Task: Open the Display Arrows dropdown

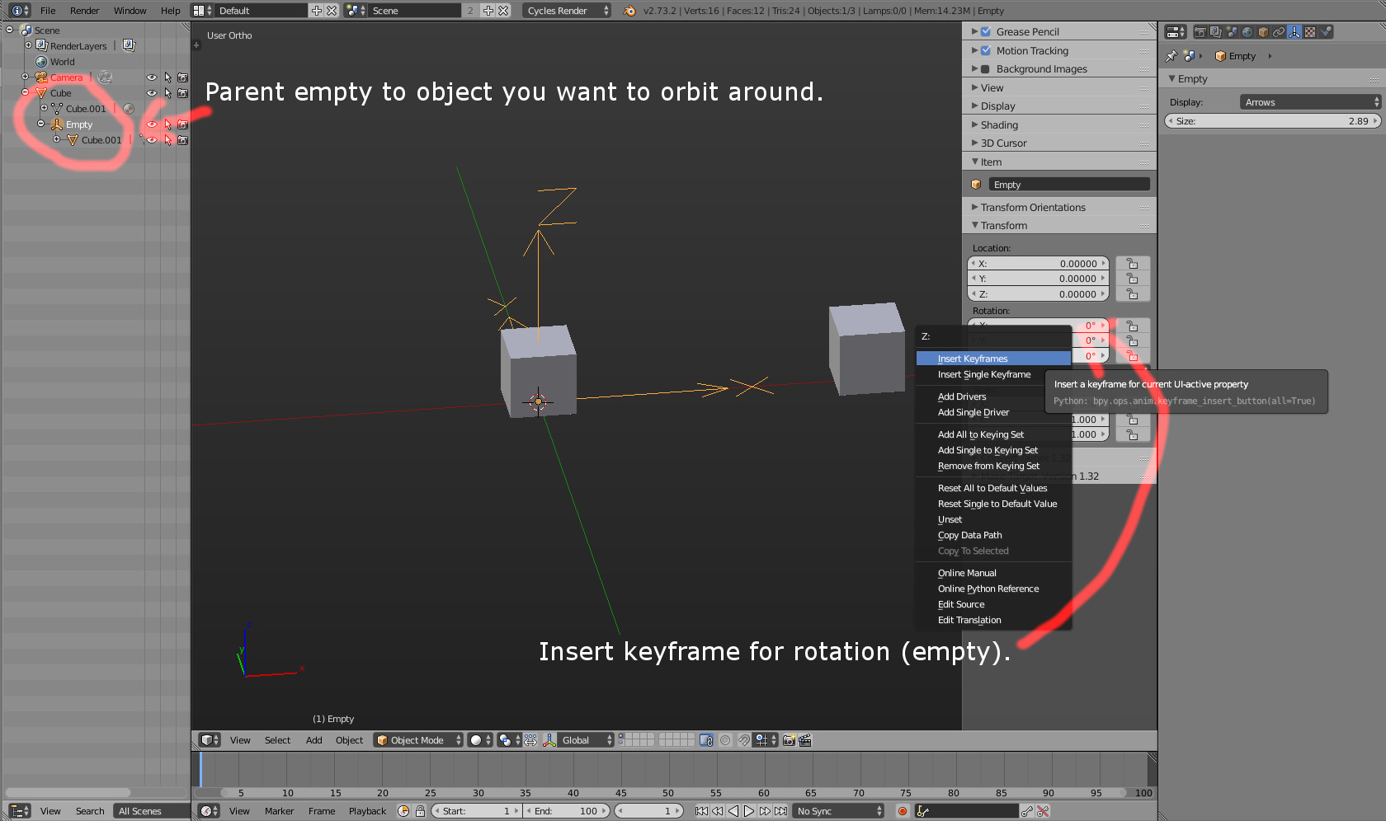Action: click(1310, 102)
